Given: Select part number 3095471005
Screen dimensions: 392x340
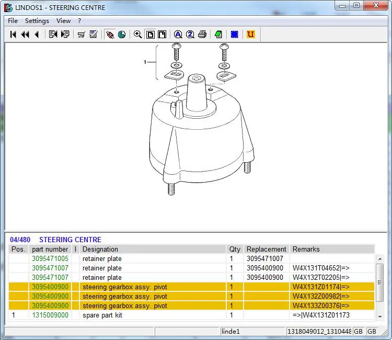Looking at the screenshot, I should pos(50,259).
